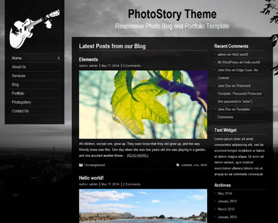Open the green leaf post image
Viewport: 278px width, 223px height.
click(x=143, y=105)
